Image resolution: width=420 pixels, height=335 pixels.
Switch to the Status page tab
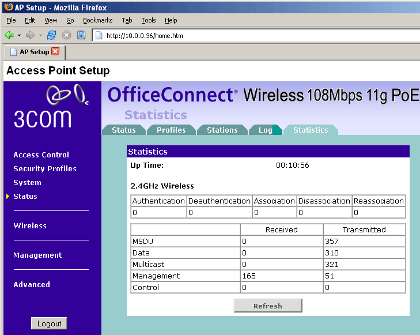point(124,130)
